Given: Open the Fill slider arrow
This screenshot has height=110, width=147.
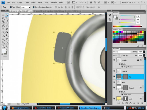Looking at the screenshot, I should point(144,56).
